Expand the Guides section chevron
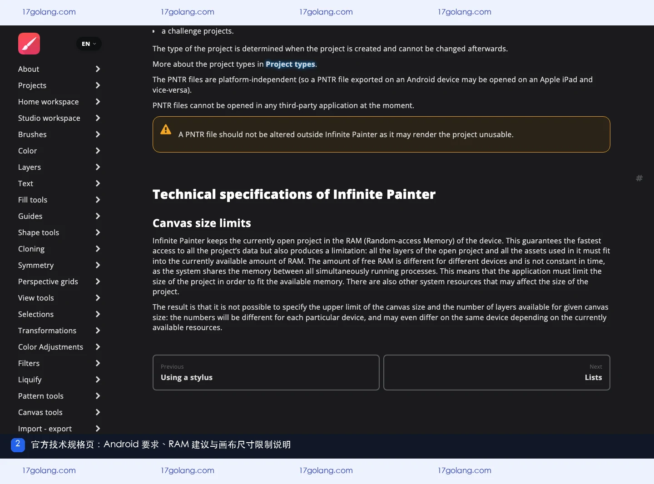 tap(98, 216)
